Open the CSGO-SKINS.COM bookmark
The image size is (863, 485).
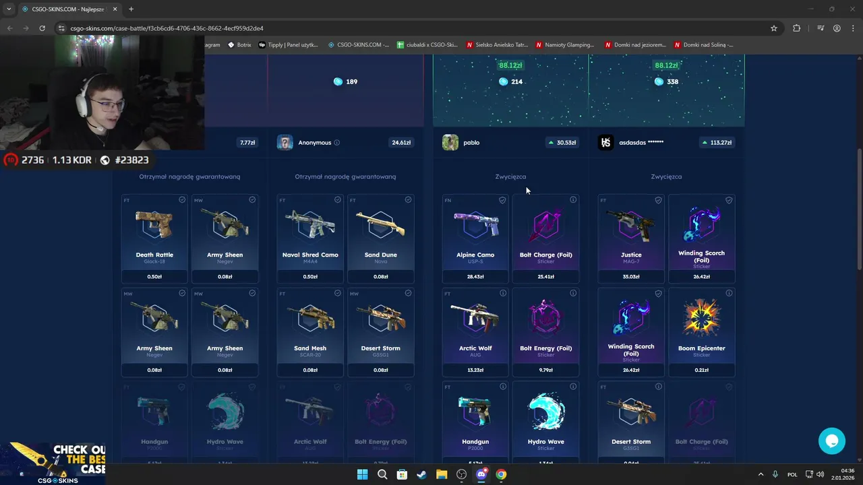359,45
